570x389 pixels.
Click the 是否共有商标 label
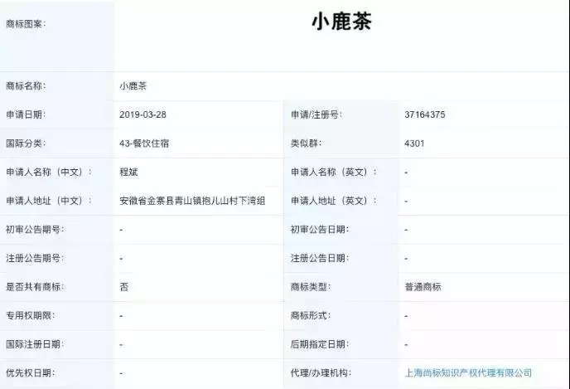tap(35, 287)
